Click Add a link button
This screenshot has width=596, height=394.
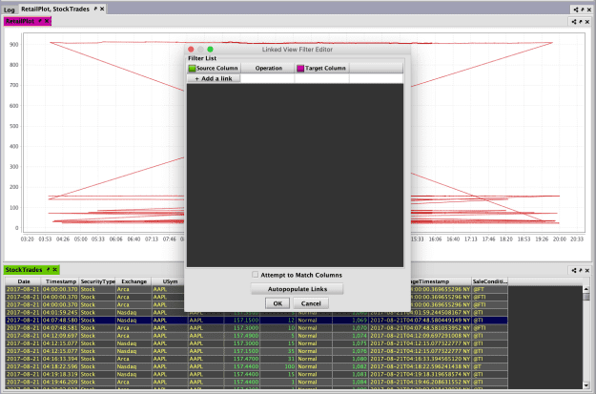(215, 78)
